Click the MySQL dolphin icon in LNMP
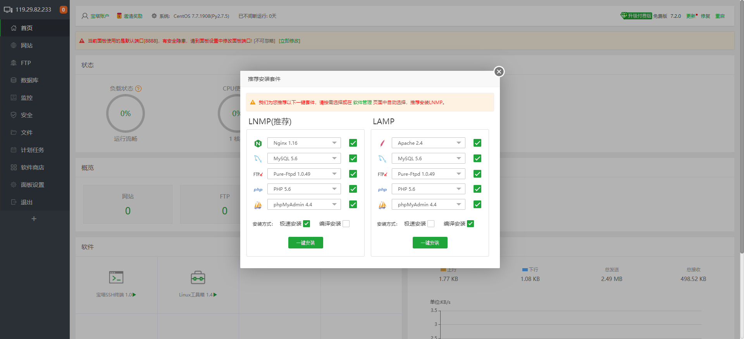Image resolution: width=744 pixels, height=339 pixels. 258,159
